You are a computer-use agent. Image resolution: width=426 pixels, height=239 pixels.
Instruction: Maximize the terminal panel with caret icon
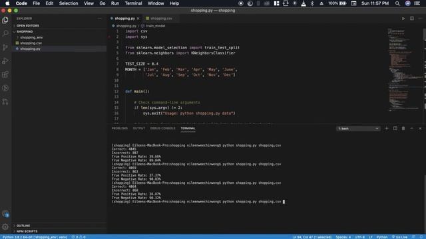pyautogui.click(x=411, y=128)
